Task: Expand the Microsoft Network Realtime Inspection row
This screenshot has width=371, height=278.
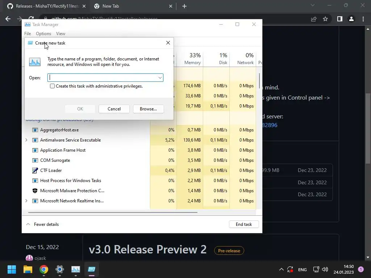Action: click(26, 201)
